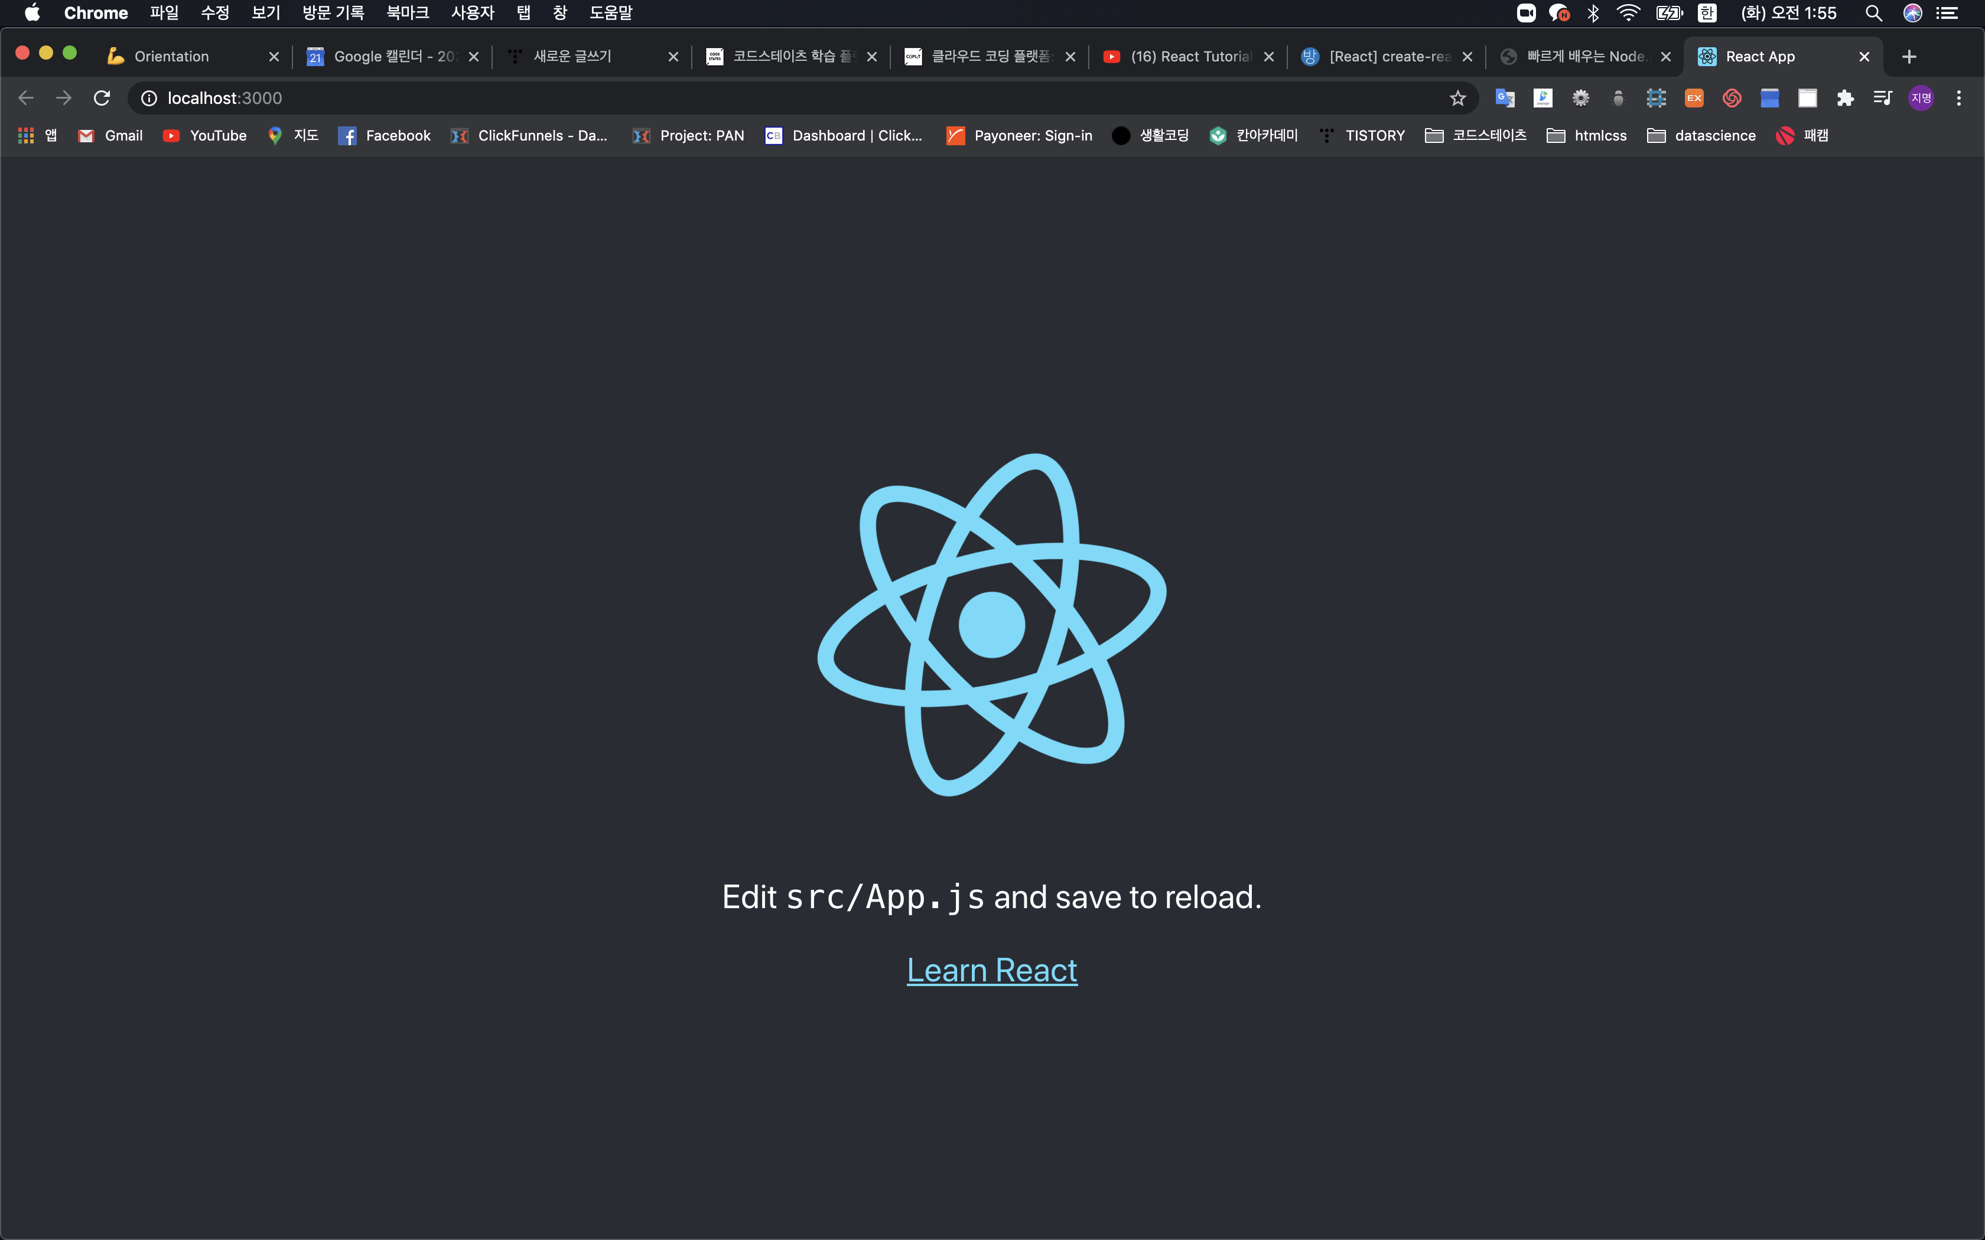Image resolution: width=1985 pixels, height=1240 pixels.
Task: Open the 방문 기록 menu
Action: point(333,12)
